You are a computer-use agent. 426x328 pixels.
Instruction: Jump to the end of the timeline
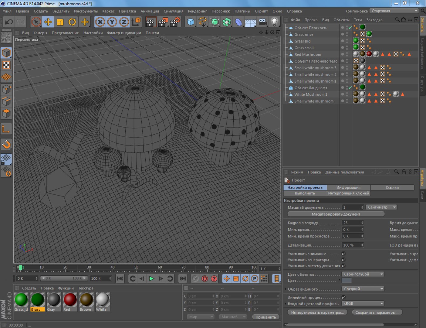(x=183, y=278)
